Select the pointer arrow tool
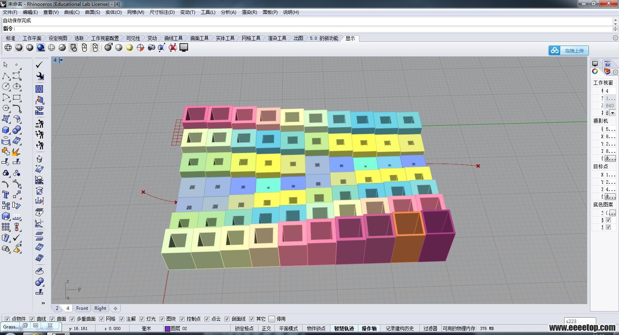The width and height of the screenshot is (619, 335). pyautogui.click(x=6, y=65)
